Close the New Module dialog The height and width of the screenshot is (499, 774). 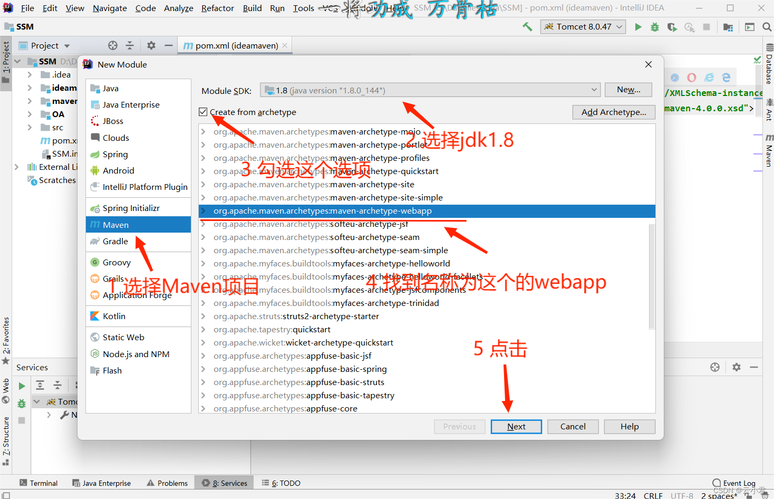[649, 64]
